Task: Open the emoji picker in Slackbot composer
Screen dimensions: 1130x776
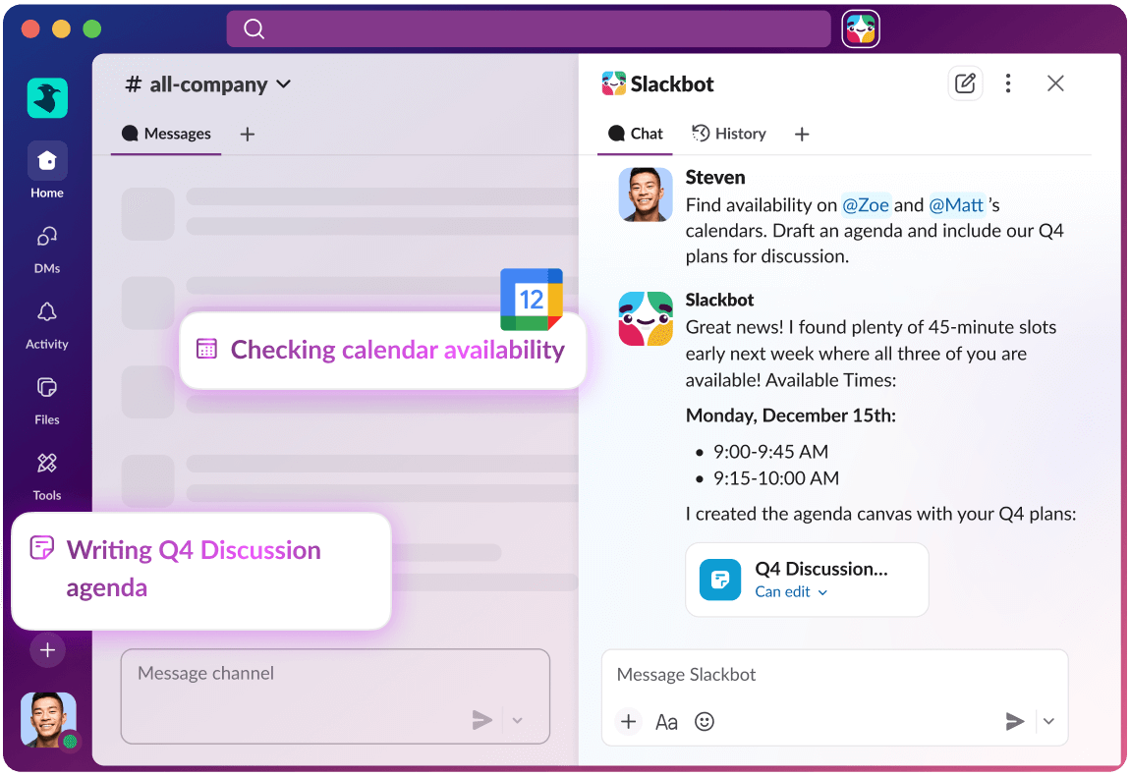Action: [x=704, y=721]
